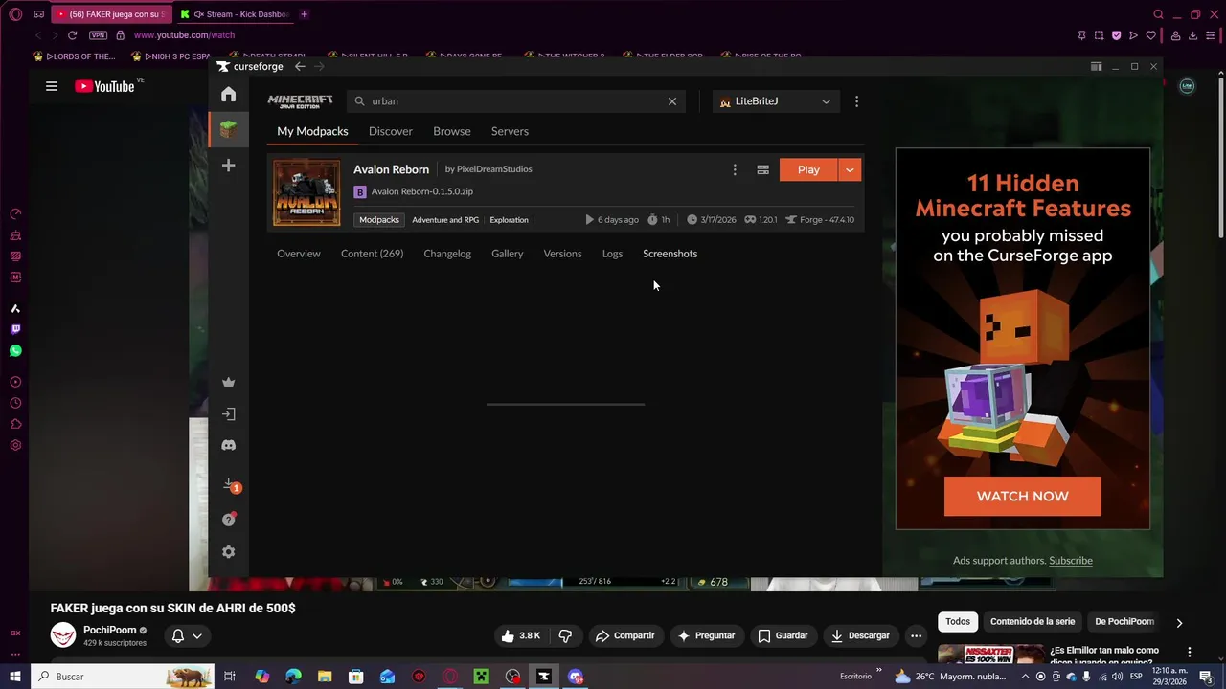Select the My Modpacks tab
The height and width of the screenshot is (689, 1226).
click(312, 131)
